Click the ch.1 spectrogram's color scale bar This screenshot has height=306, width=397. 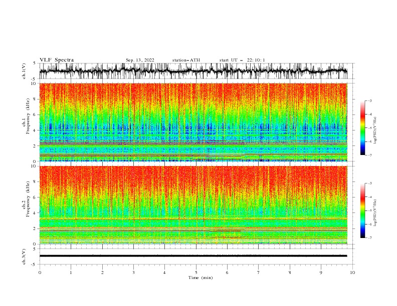coord(362,128)
